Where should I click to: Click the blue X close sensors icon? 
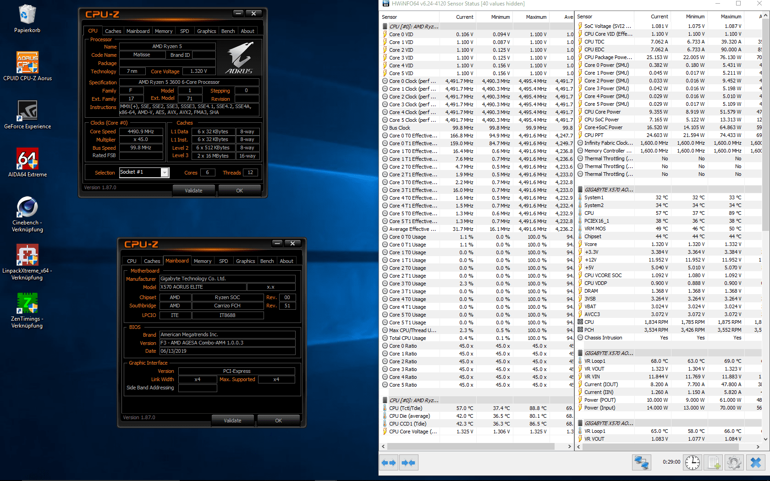756,463
